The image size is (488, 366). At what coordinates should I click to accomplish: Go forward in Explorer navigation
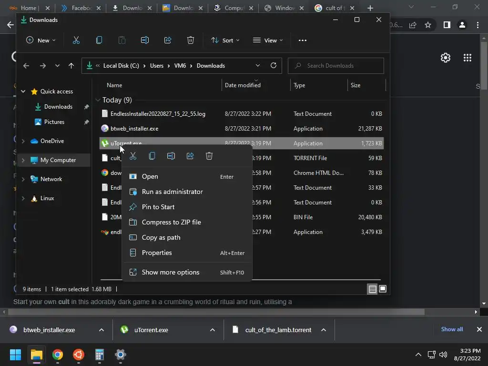point(42,66)
